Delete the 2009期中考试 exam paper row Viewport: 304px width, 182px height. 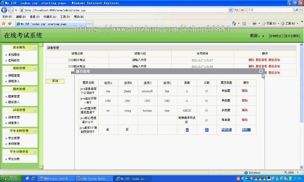251,60
